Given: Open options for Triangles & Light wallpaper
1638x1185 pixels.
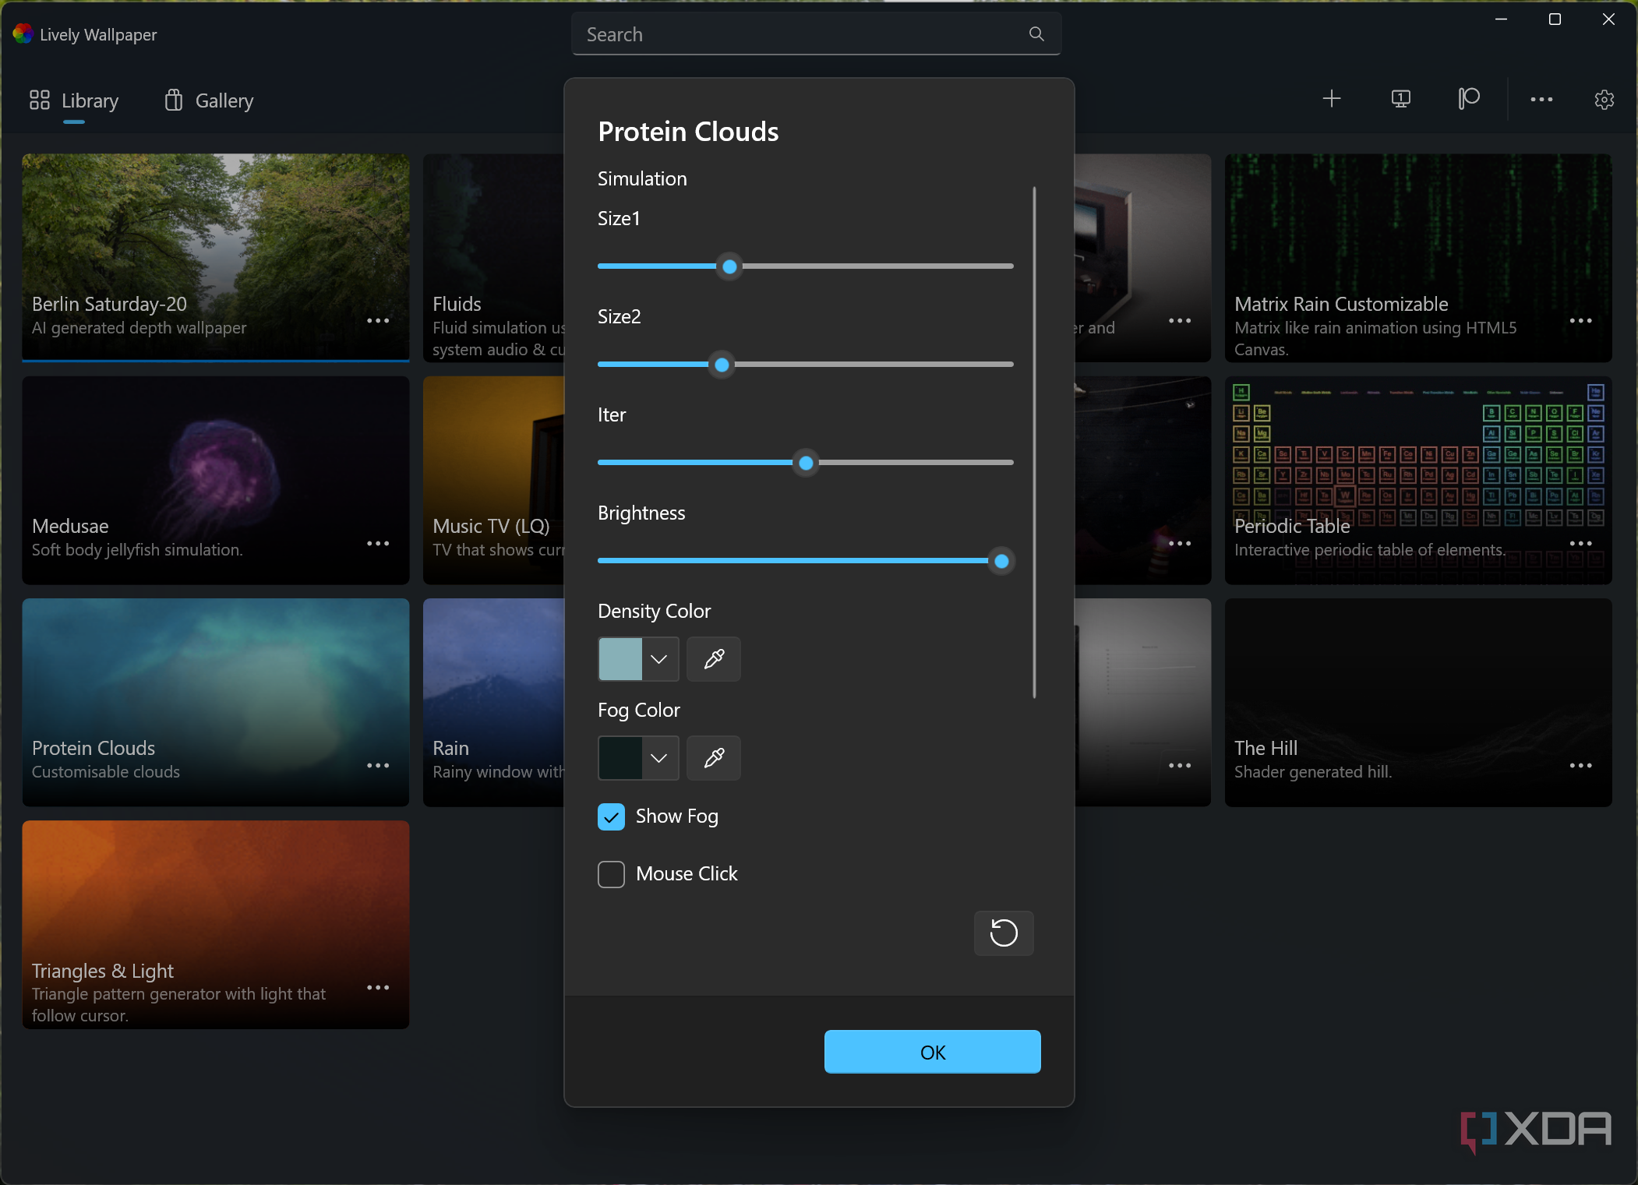Looking at the screenshot, I should point(378,988).
